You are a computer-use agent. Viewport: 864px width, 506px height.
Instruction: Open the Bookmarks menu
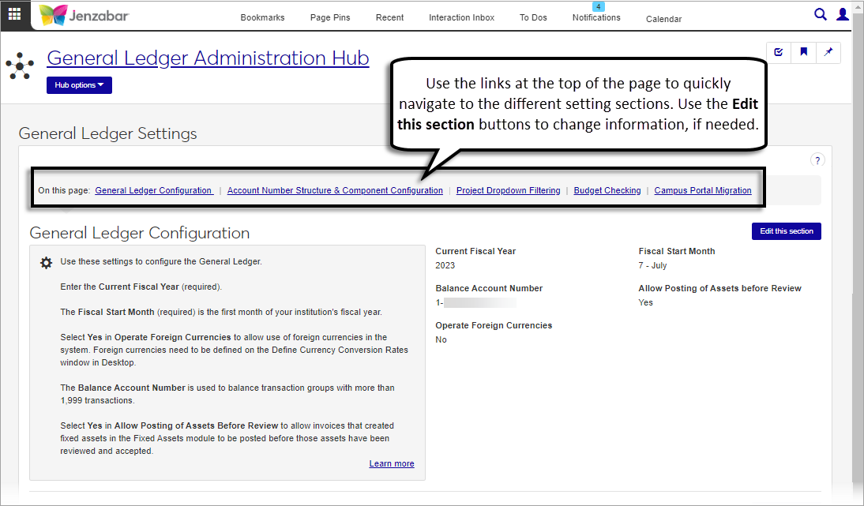click(x=262, y=17)
